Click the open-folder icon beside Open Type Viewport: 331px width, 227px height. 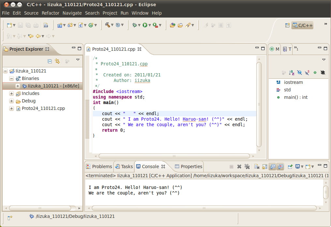180,25
